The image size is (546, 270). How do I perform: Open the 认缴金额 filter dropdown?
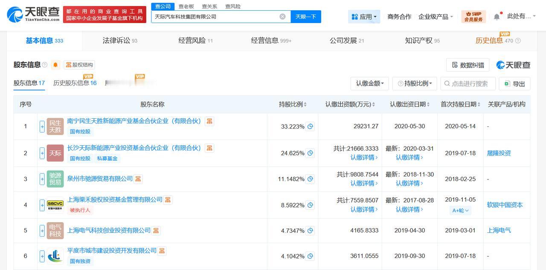coord(369,84)
